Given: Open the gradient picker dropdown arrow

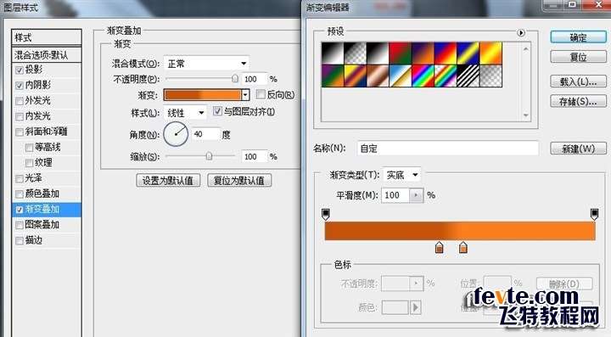Looking at the screenshot, I should pyautogui.click(x=245, y=95).
